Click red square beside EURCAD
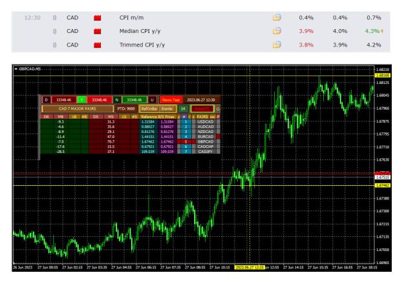This screenshot has height=284, width=404. coord(218,137)
